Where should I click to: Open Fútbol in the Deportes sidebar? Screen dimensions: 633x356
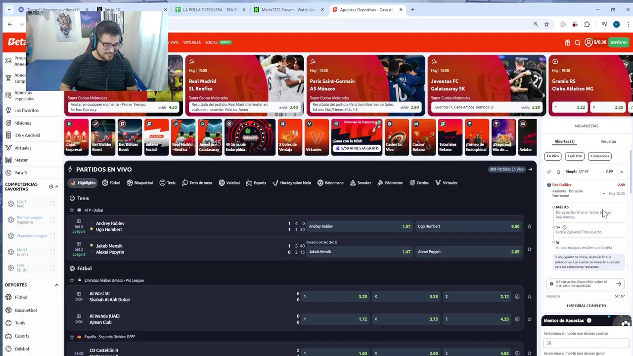tap(21, 297)
